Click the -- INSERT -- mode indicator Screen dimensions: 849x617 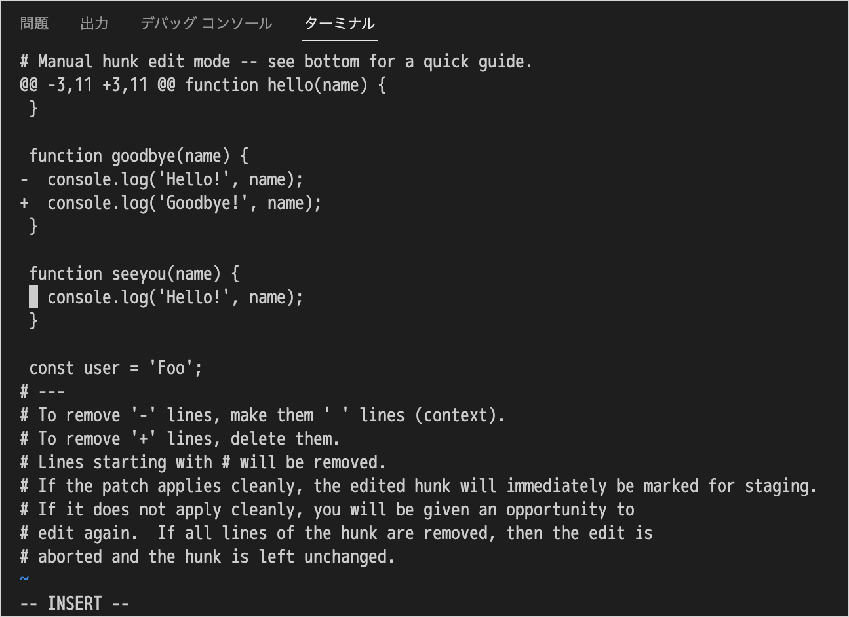tap(75, 603)
